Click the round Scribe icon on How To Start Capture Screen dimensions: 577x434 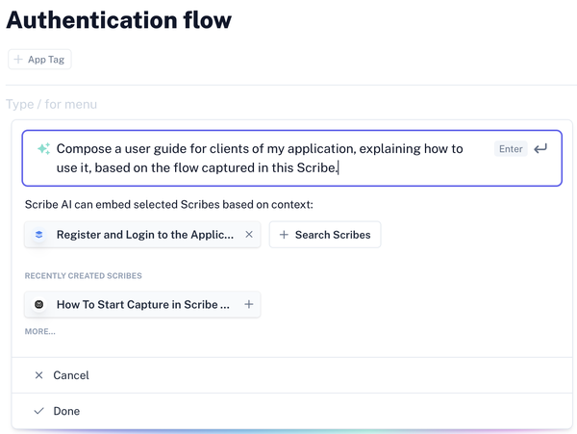tap(39, 304)
